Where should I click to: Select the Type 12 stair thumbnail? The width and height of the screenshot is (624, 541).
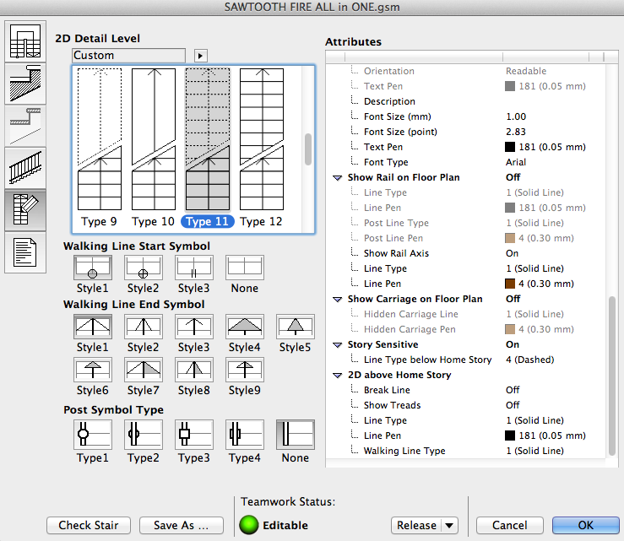[x=261, y=139]
